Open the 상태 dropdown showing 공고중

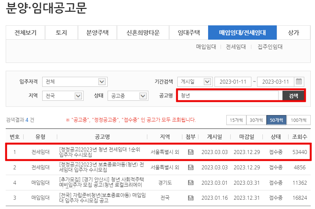(128, 95)
